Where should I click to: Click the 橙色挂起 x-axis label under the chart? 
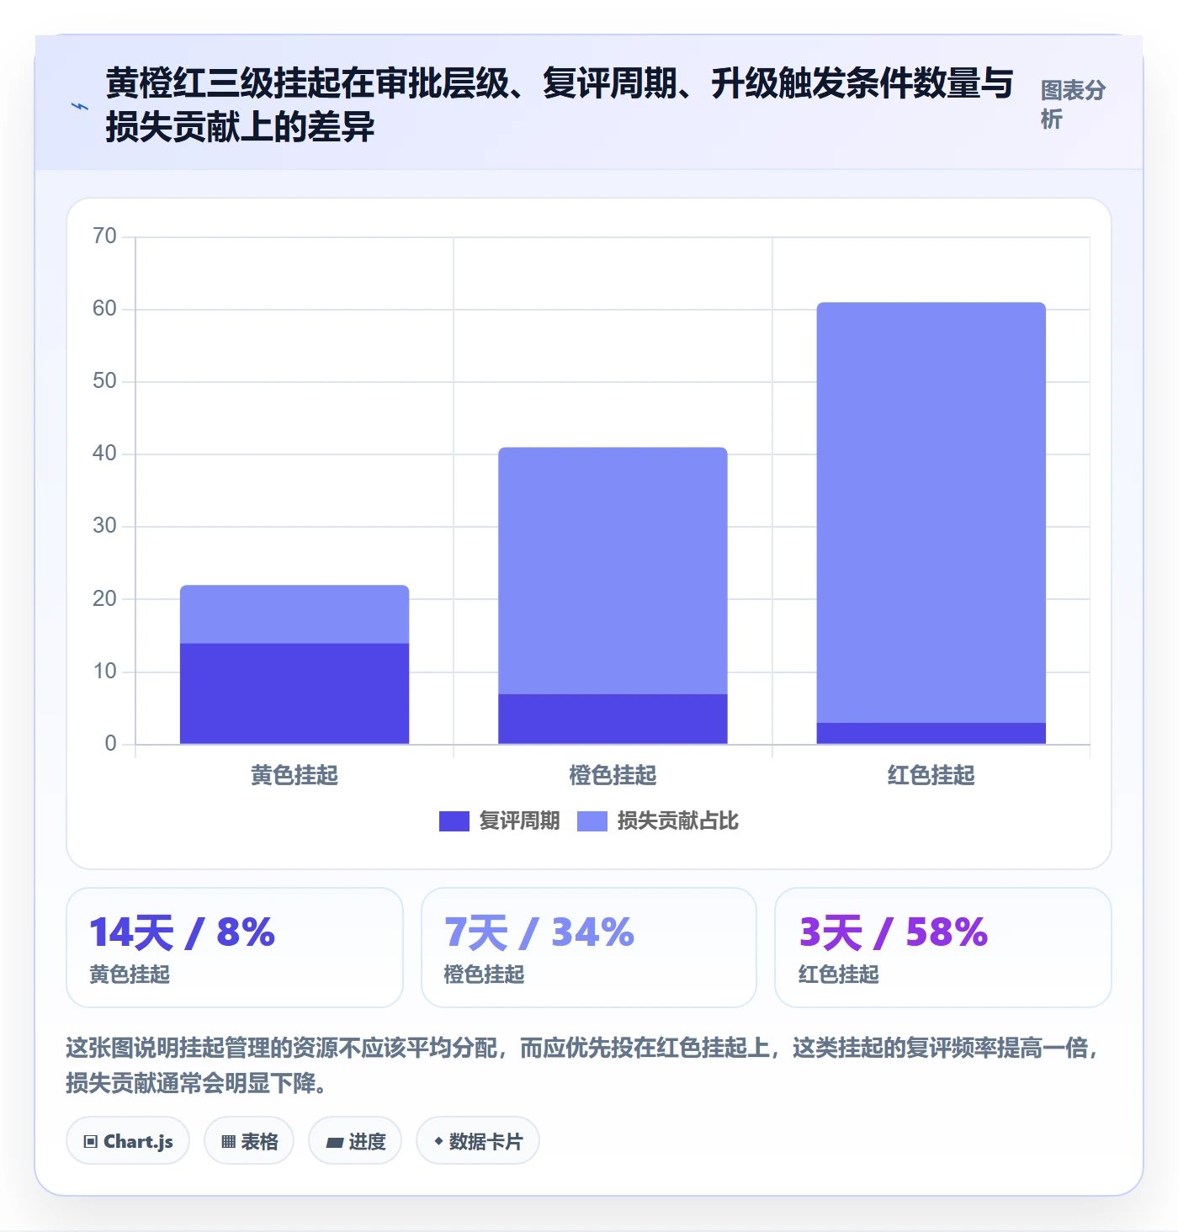[x=613, y=775]
